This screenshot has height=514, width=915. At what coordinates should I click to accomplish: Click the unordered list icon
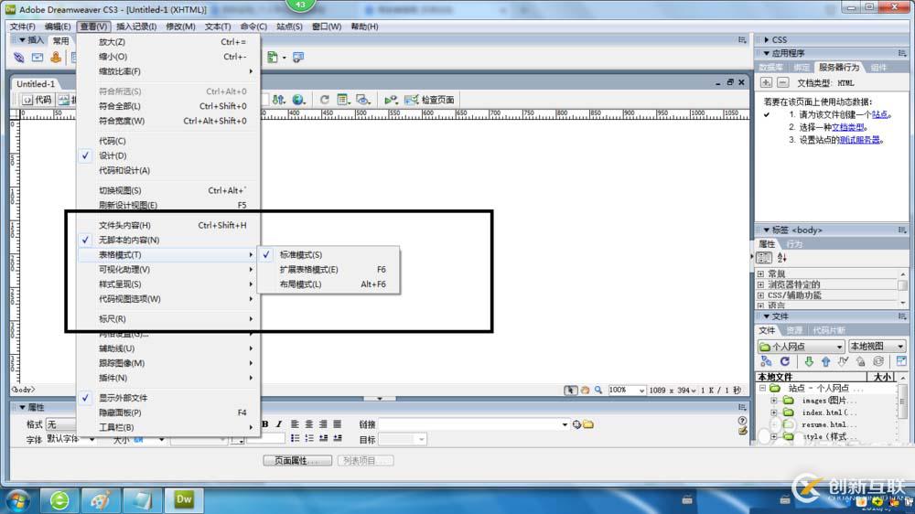point(296,438)
